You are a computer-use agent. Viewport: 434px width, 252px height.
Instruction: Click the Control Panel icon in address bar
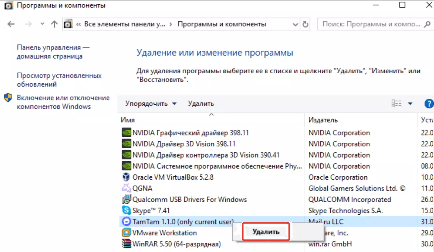coord(68,24)
